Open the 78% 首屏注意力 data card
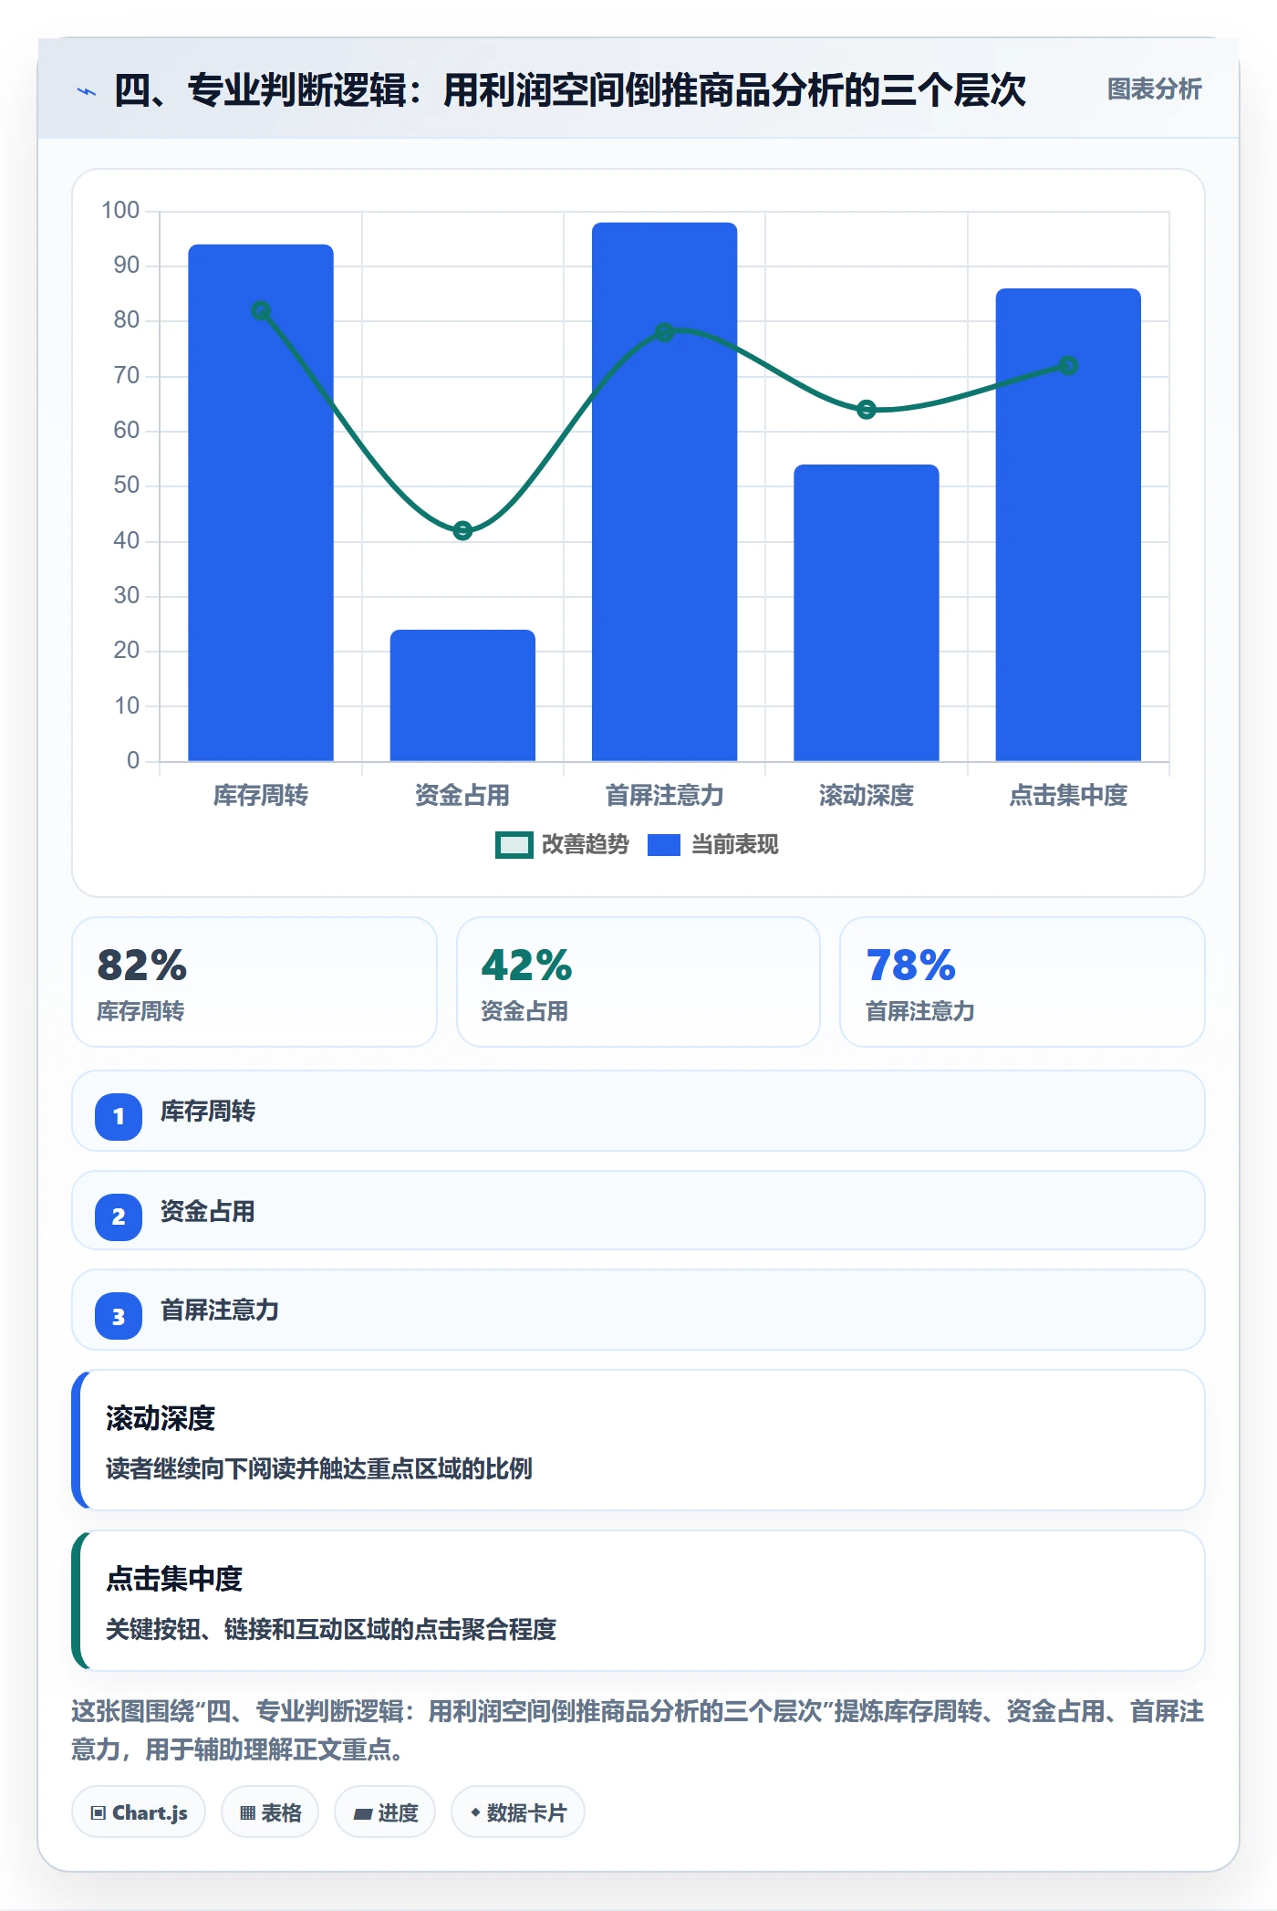Screen dimensions: 1277x1911 (1023, 982)
